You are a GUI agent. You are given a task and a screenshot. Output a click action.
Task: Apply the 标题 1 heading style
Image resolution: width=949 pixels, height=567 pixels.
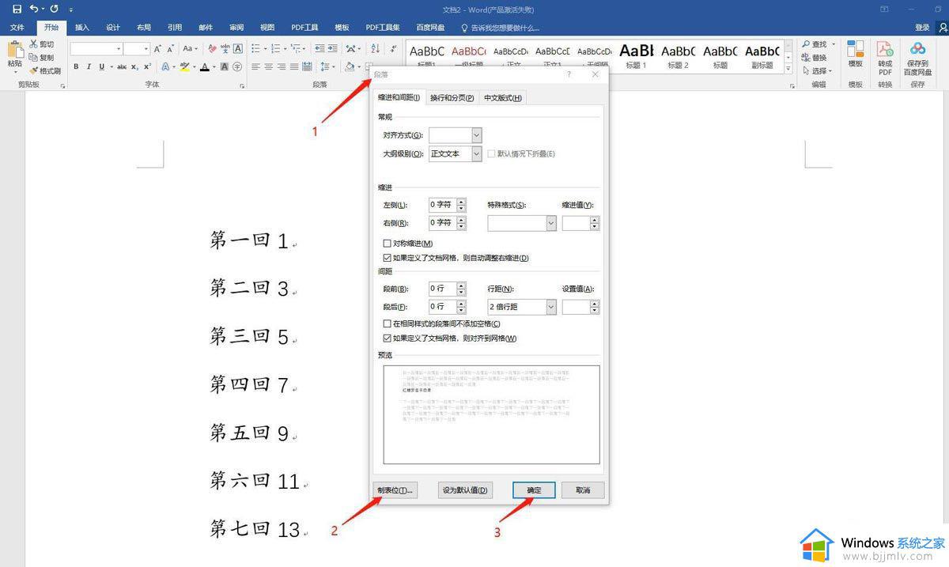pos(636,57)
